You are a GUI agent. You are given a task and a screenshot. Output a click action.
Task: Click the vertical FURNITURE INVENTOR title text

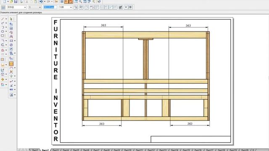coord(55,81)
